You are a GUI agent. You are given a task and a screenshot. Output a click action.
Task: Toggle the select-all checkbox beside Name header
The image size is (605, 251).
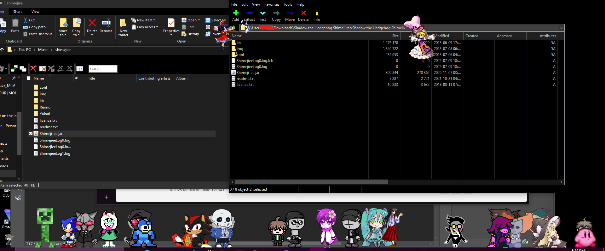coord(29,78)
